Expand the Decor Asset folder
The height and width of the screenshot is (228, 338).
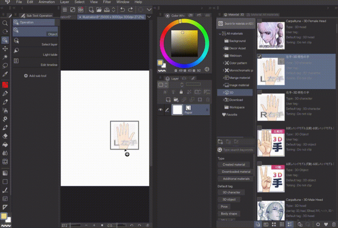coord(223,48)
